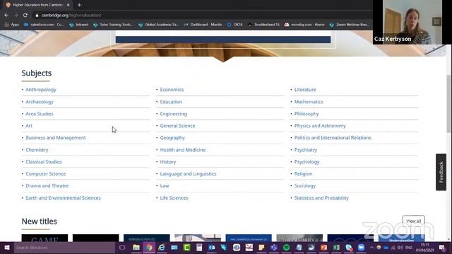The height and width of the screenshot is (254, 452).
Task: Open the Computer Science subject
Action: (x=45, y=174)
